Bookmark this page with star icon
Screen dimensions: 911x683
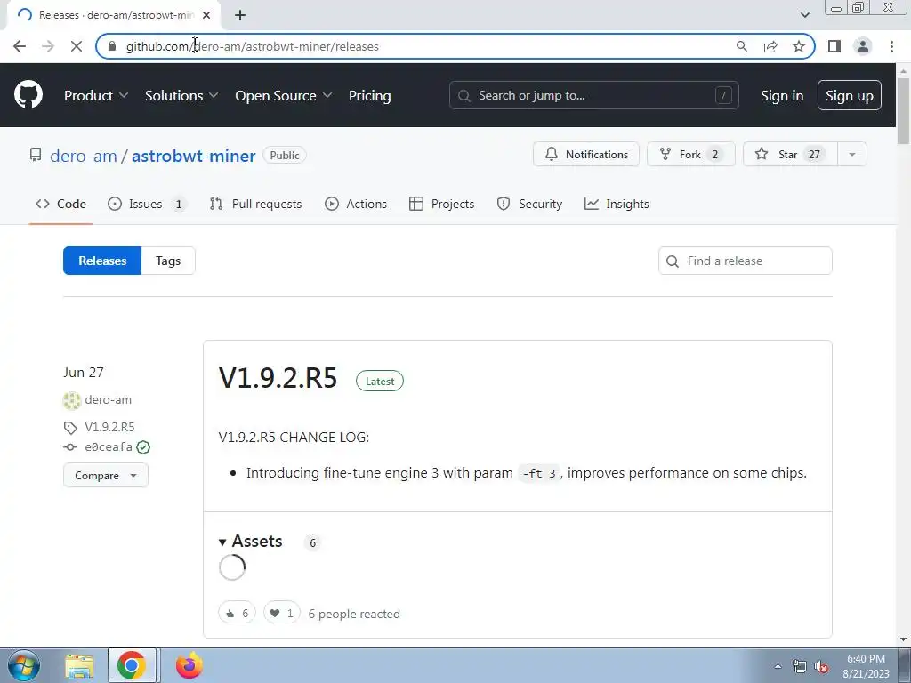click(799, 46)
